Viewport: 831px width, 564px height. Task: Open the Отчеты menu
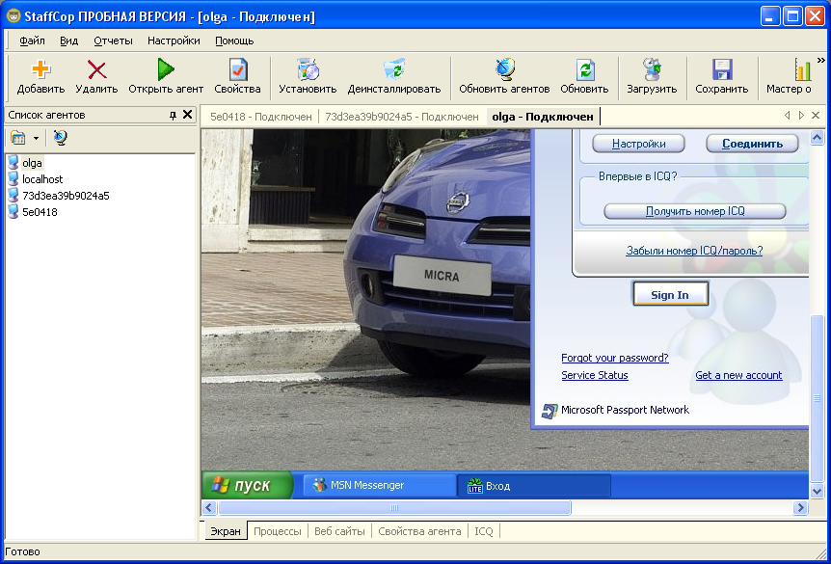[x=113, y=40]
